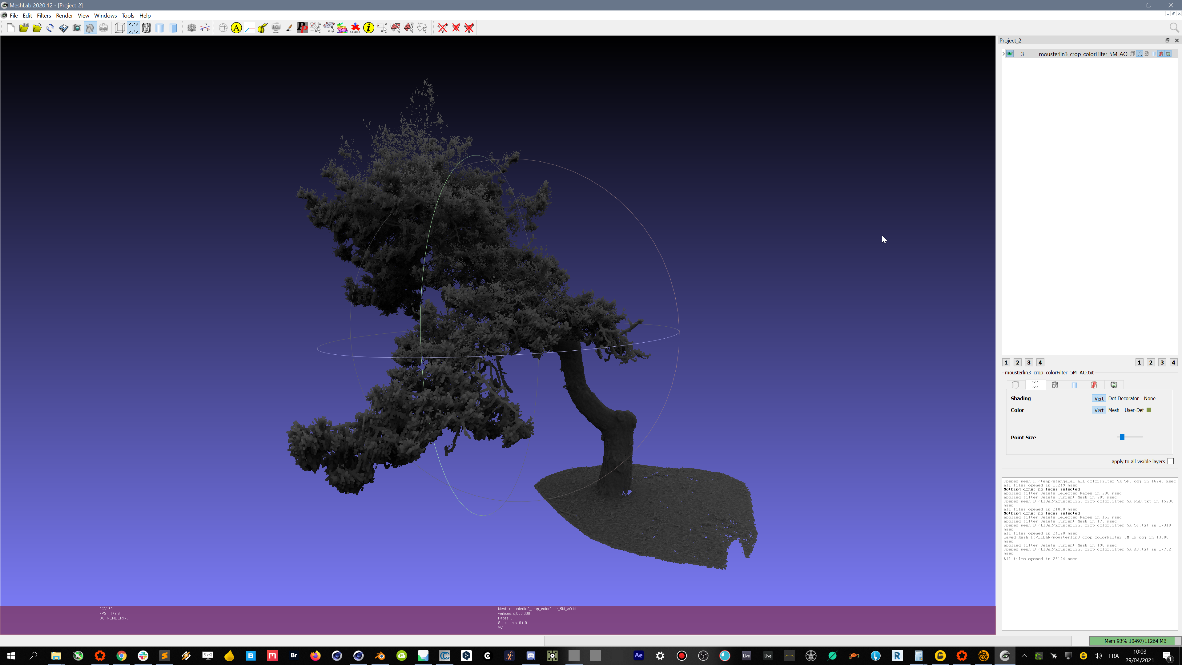
Task: Save mesh with the floppy icon
Action: pos(64,28)
